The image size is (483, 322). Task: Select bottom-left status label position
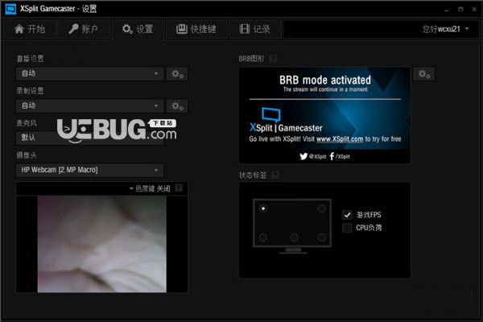pos(263,237)
